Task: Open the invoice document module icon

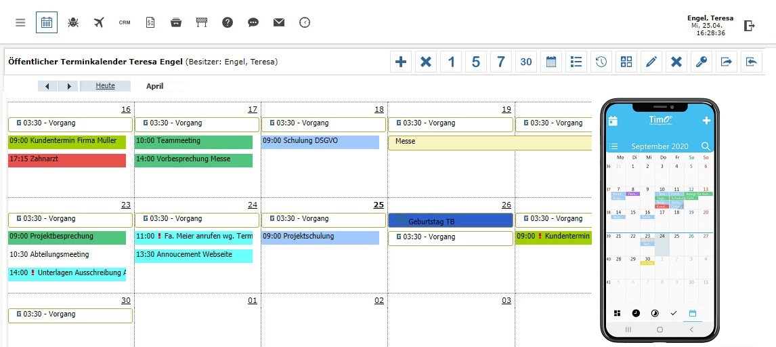Action: tap(150, 22)
